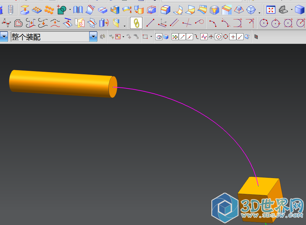Screen dimensions: 306x225
Task: Select the Arc tangent-tangent tool
Action: coord(225,23)
